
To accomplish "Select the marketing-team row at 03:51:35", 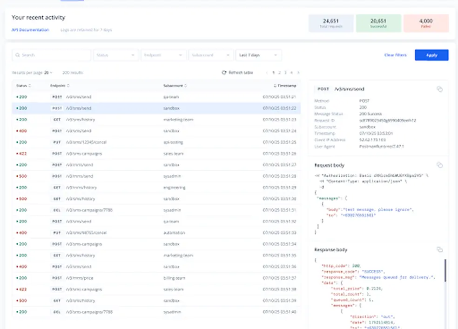I will click(156, 255).
